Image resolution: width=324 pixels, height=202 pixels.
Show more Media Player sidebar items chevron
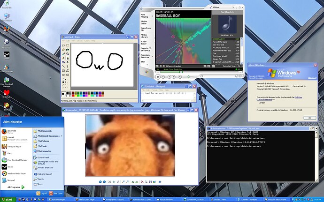[x=147, y=65]
